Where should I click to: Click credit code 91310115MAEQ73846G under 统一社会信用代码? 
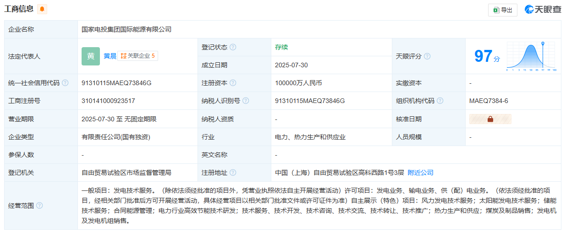pyautogui.click(x=116, y=83)
